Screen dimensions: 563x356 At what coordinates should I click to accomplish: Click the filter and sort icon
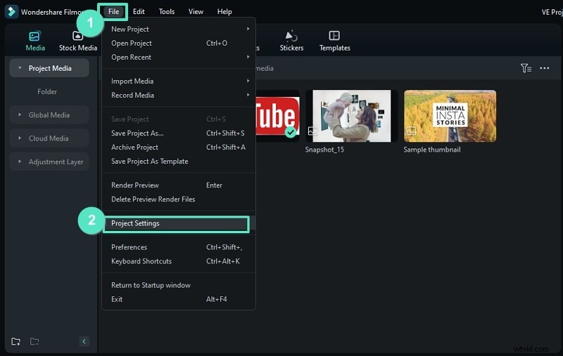coord(526,68)
